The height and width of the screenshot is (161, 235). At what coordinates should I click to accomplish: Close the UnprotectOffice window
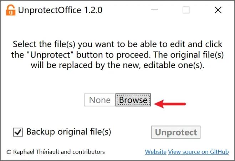point(218,10)
